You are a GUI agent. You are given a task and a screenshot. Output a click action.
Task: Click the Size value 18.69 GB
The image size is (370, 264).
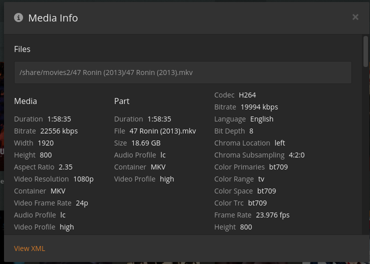pos(146,143)
